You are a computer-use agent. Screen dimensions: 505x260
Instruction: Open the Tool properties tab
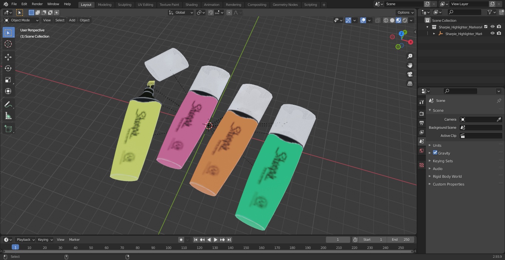coord(421,102)
